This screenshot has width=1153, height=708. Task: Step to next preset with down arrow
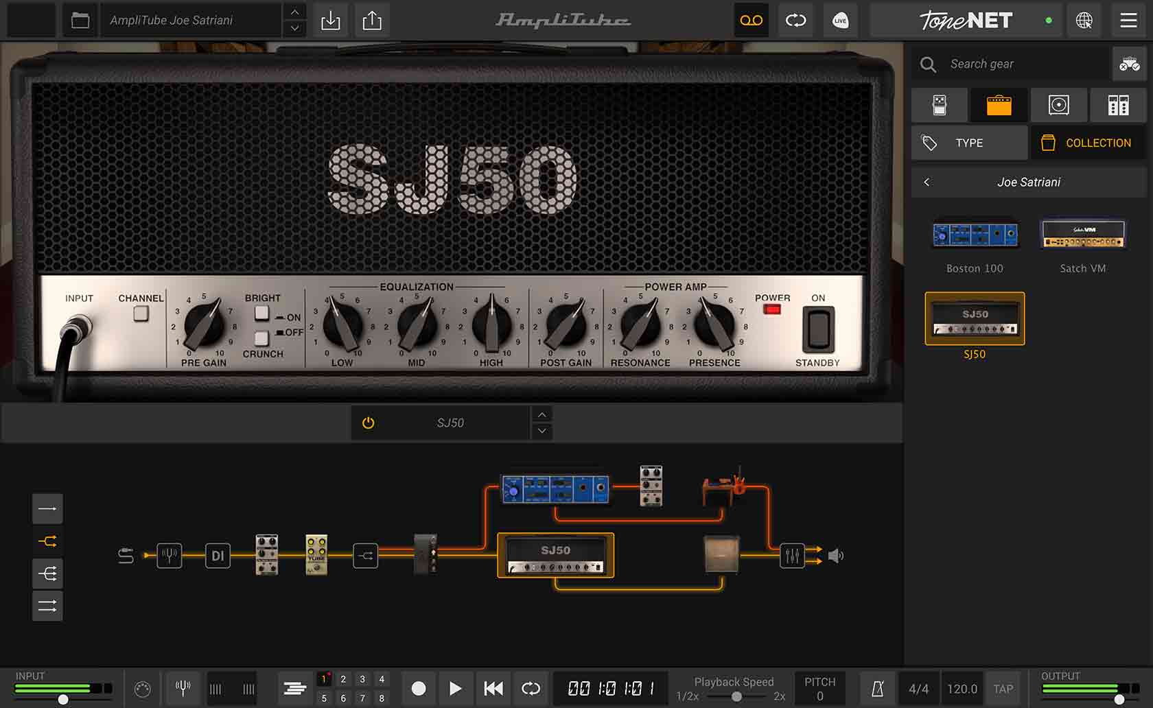click(x=295, y=29)
